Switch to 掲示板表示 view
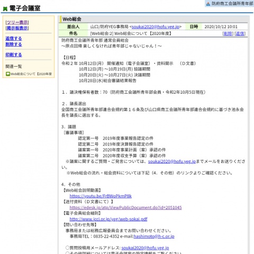 pos(17,28)
